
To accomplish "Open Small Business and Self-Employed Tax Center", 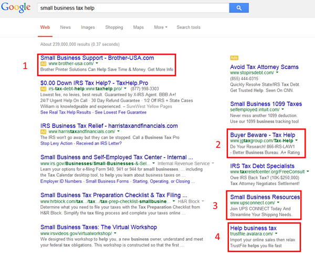I will click(110, 156).
